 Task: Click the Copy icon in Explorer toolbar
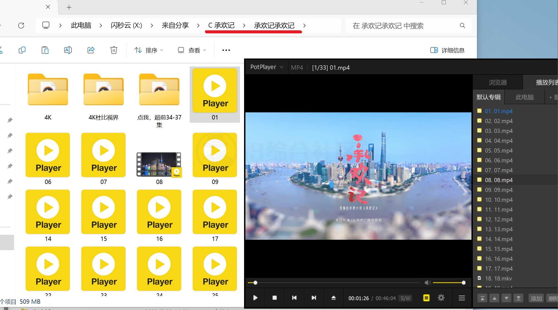point(22,50)
